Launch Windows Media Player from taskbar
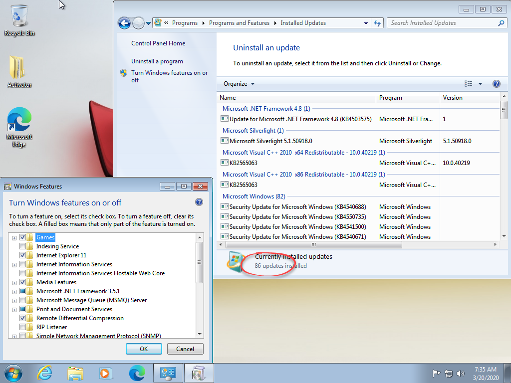Viewport: 511px width, 383px height. pos(106,373)
